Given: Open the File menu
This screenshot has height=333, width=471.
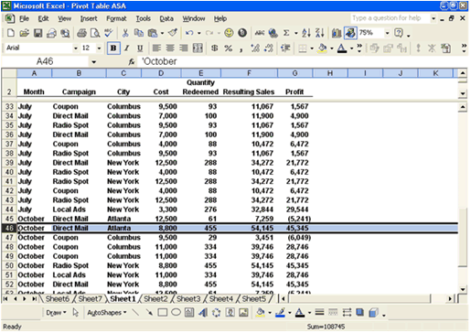Looking at the screenshot, I should point(24,18).
